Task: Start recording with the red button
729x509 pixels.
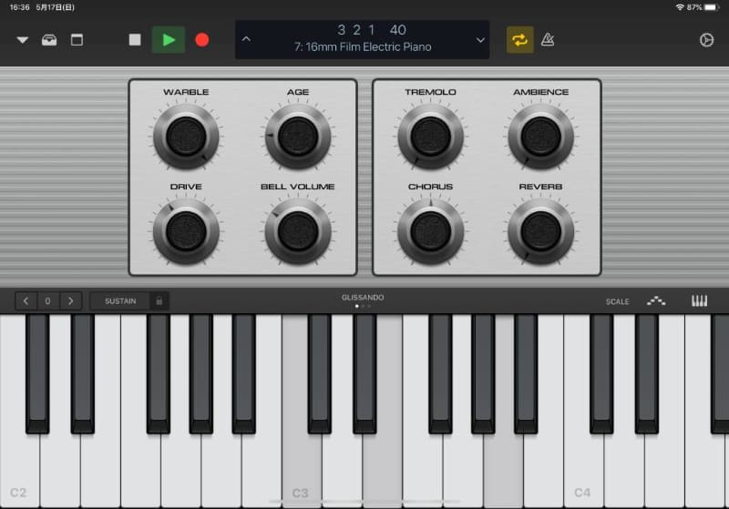Action: [x=201, y=40]
